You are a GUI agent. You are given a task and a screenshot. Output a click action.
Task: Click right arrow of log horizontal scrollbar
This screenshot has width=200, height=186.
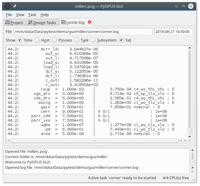click(x=185, y=141)
